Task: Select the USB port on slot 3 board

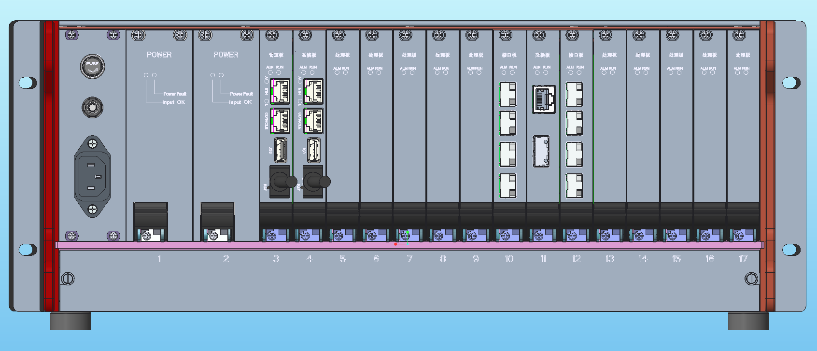Action: click(x=280, y=150)
